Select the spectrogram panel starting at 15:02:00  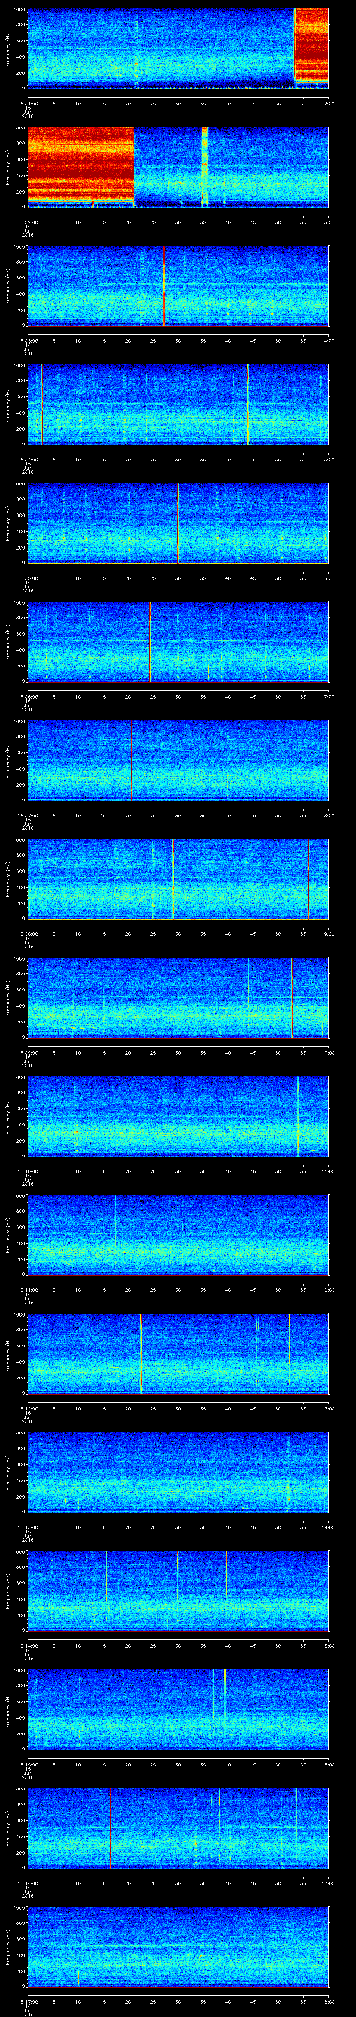click(x=178, y=167)
